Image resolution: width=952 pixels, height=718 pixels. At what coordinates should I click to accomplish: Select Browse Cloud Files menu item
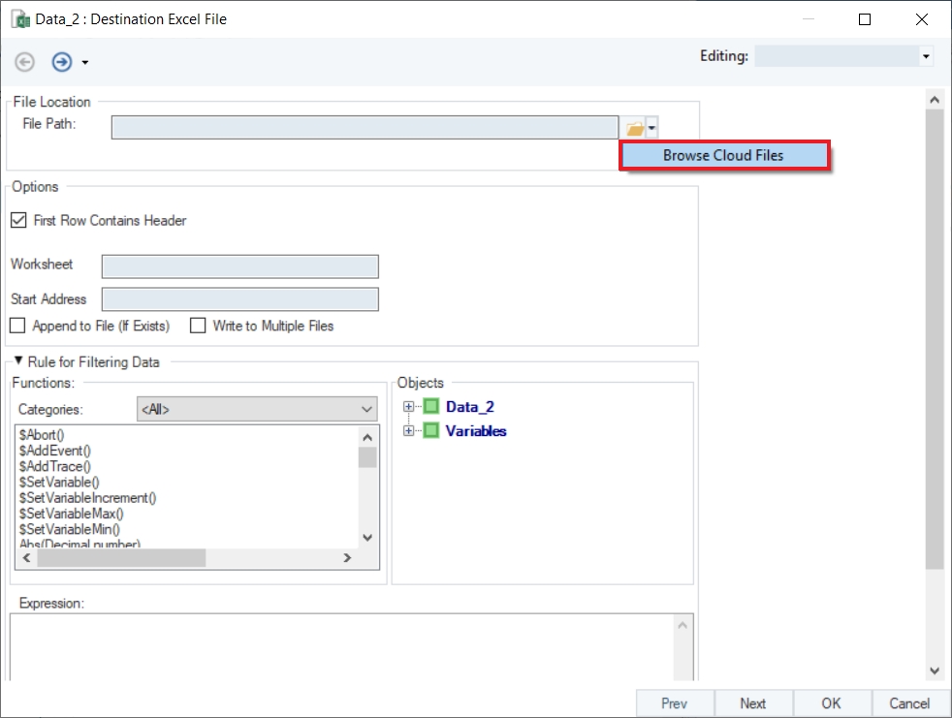[723, 155]
